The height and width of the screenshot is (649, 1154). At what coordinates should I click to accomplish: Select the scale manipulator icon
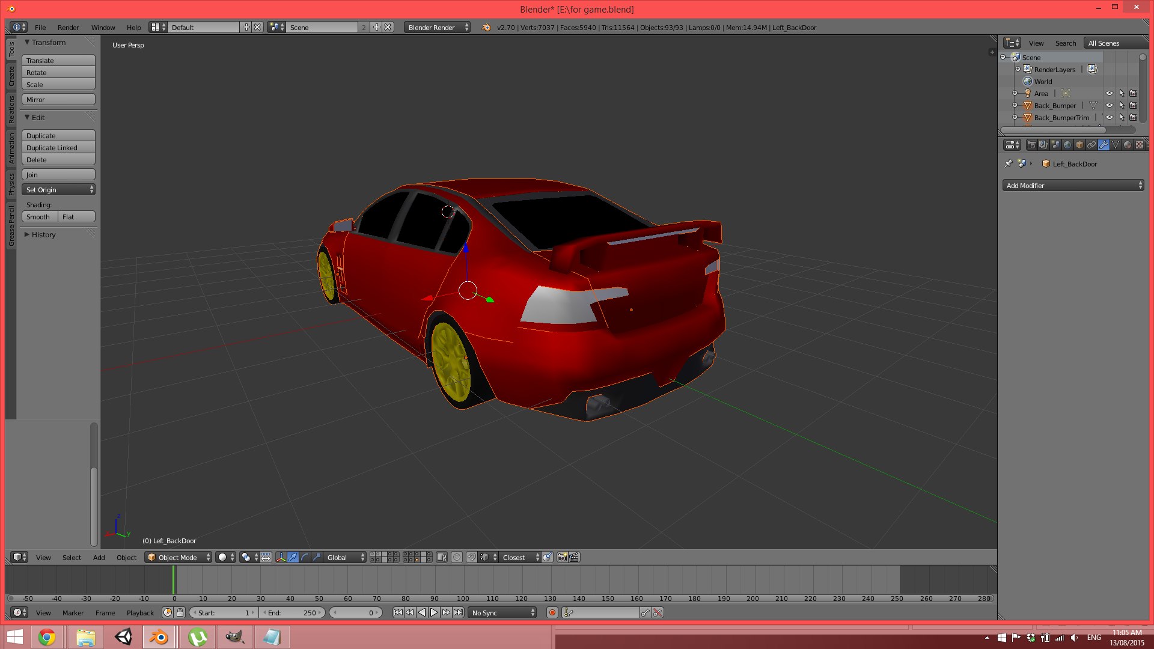pyautogui.click(x=317, y=558)
